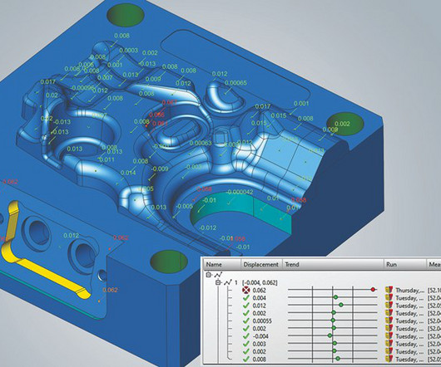Collapse the root node of the trend tree
This screenshot has width=441, height=367.
(208, 275)
